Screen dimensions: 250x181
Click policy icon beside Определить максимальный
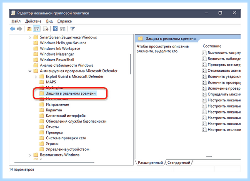(205, 94)
